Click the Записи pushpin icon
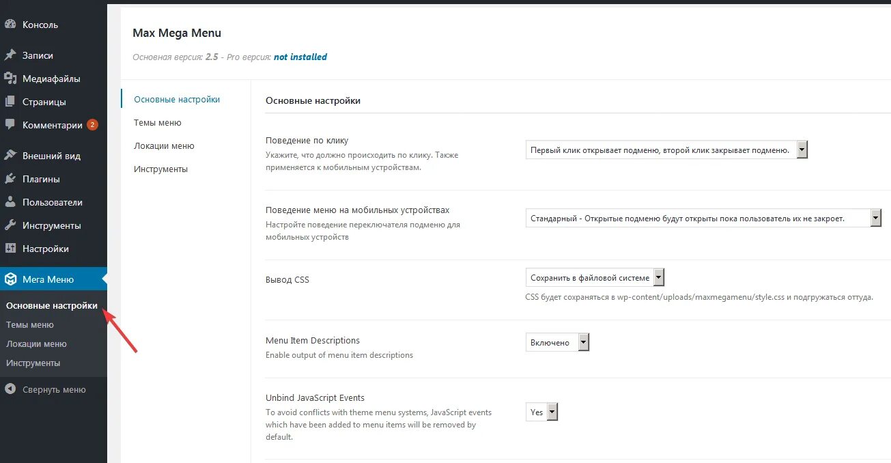 10,55
